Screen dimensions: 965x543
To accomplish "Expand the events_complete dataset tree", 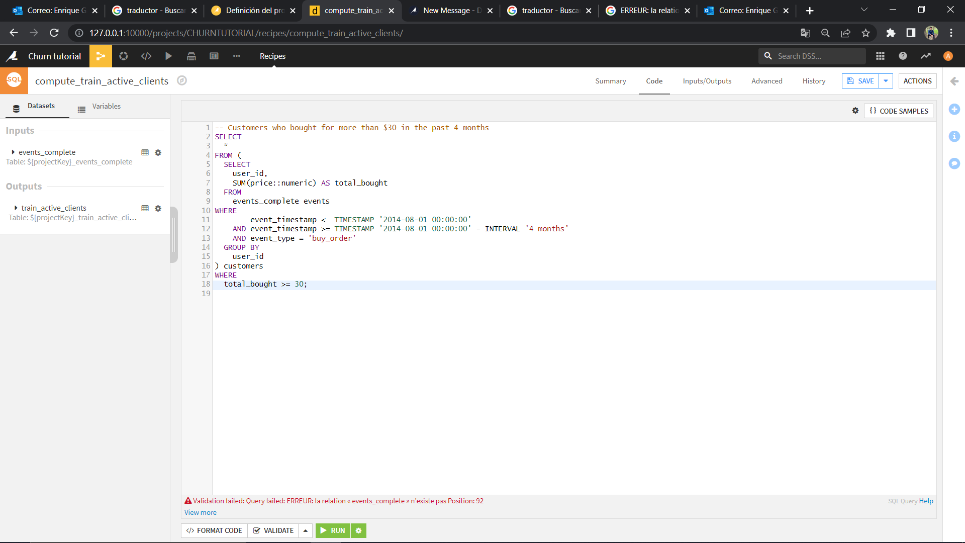I will pos(13,152).
